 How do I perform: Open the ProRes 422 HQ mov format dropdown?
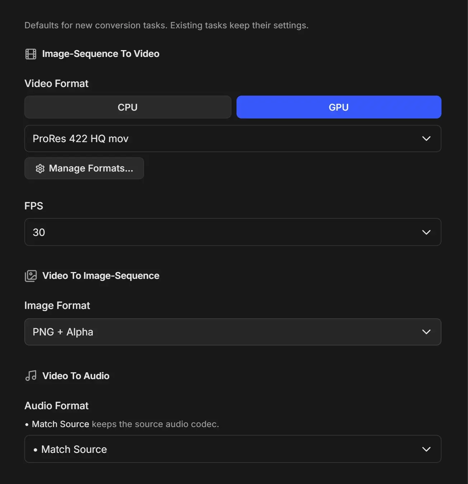pos(233,139)
